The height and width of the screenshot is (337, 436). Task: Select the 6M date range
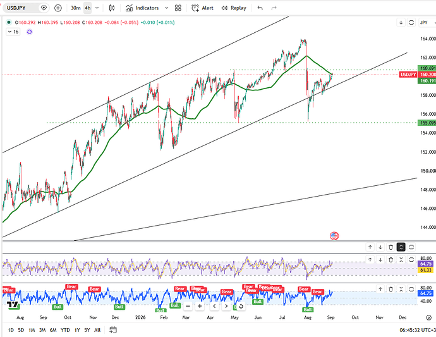[x=53, y=330]
